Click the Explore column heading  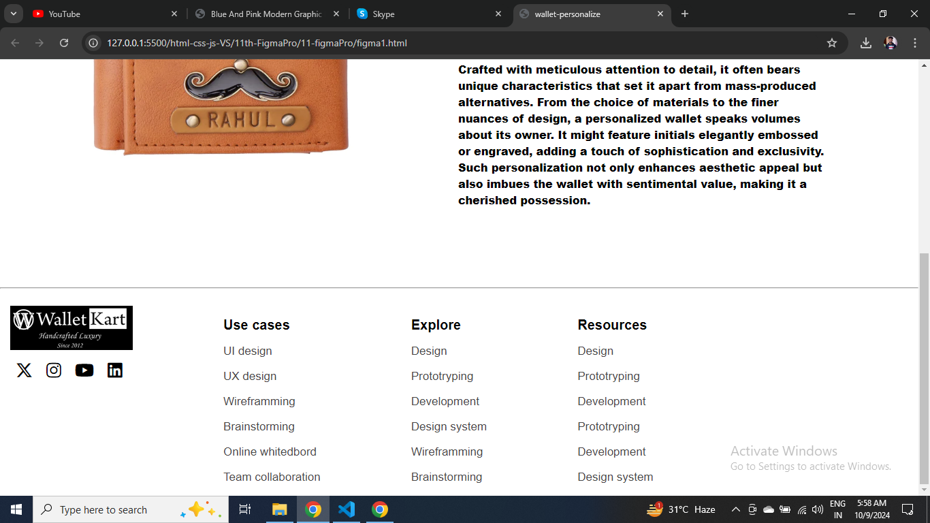436,325
